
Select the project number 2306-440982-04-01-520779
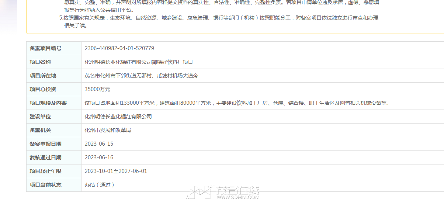[119, 48]
